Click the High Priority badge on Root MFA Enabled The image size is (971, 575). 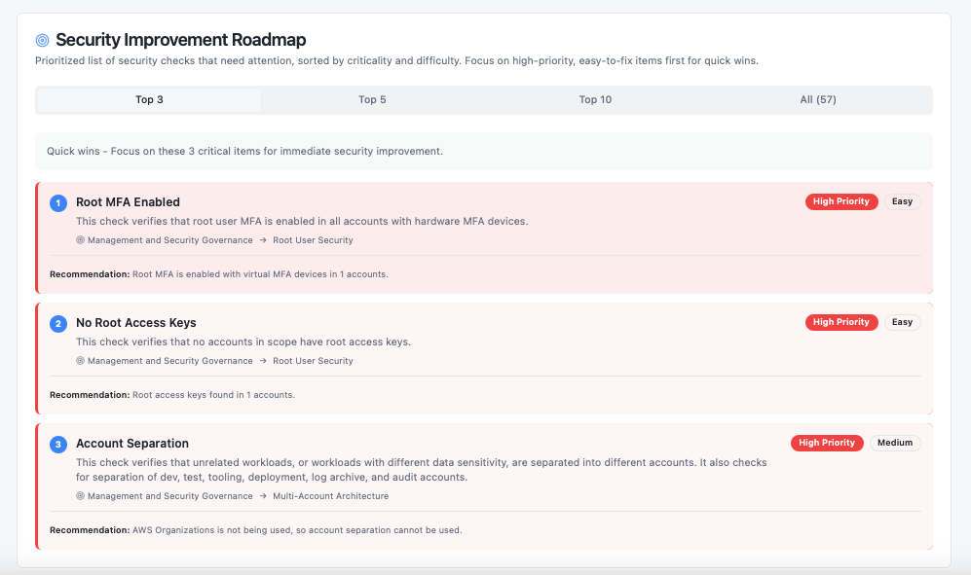pyautogui.click(x=841, y=201)
